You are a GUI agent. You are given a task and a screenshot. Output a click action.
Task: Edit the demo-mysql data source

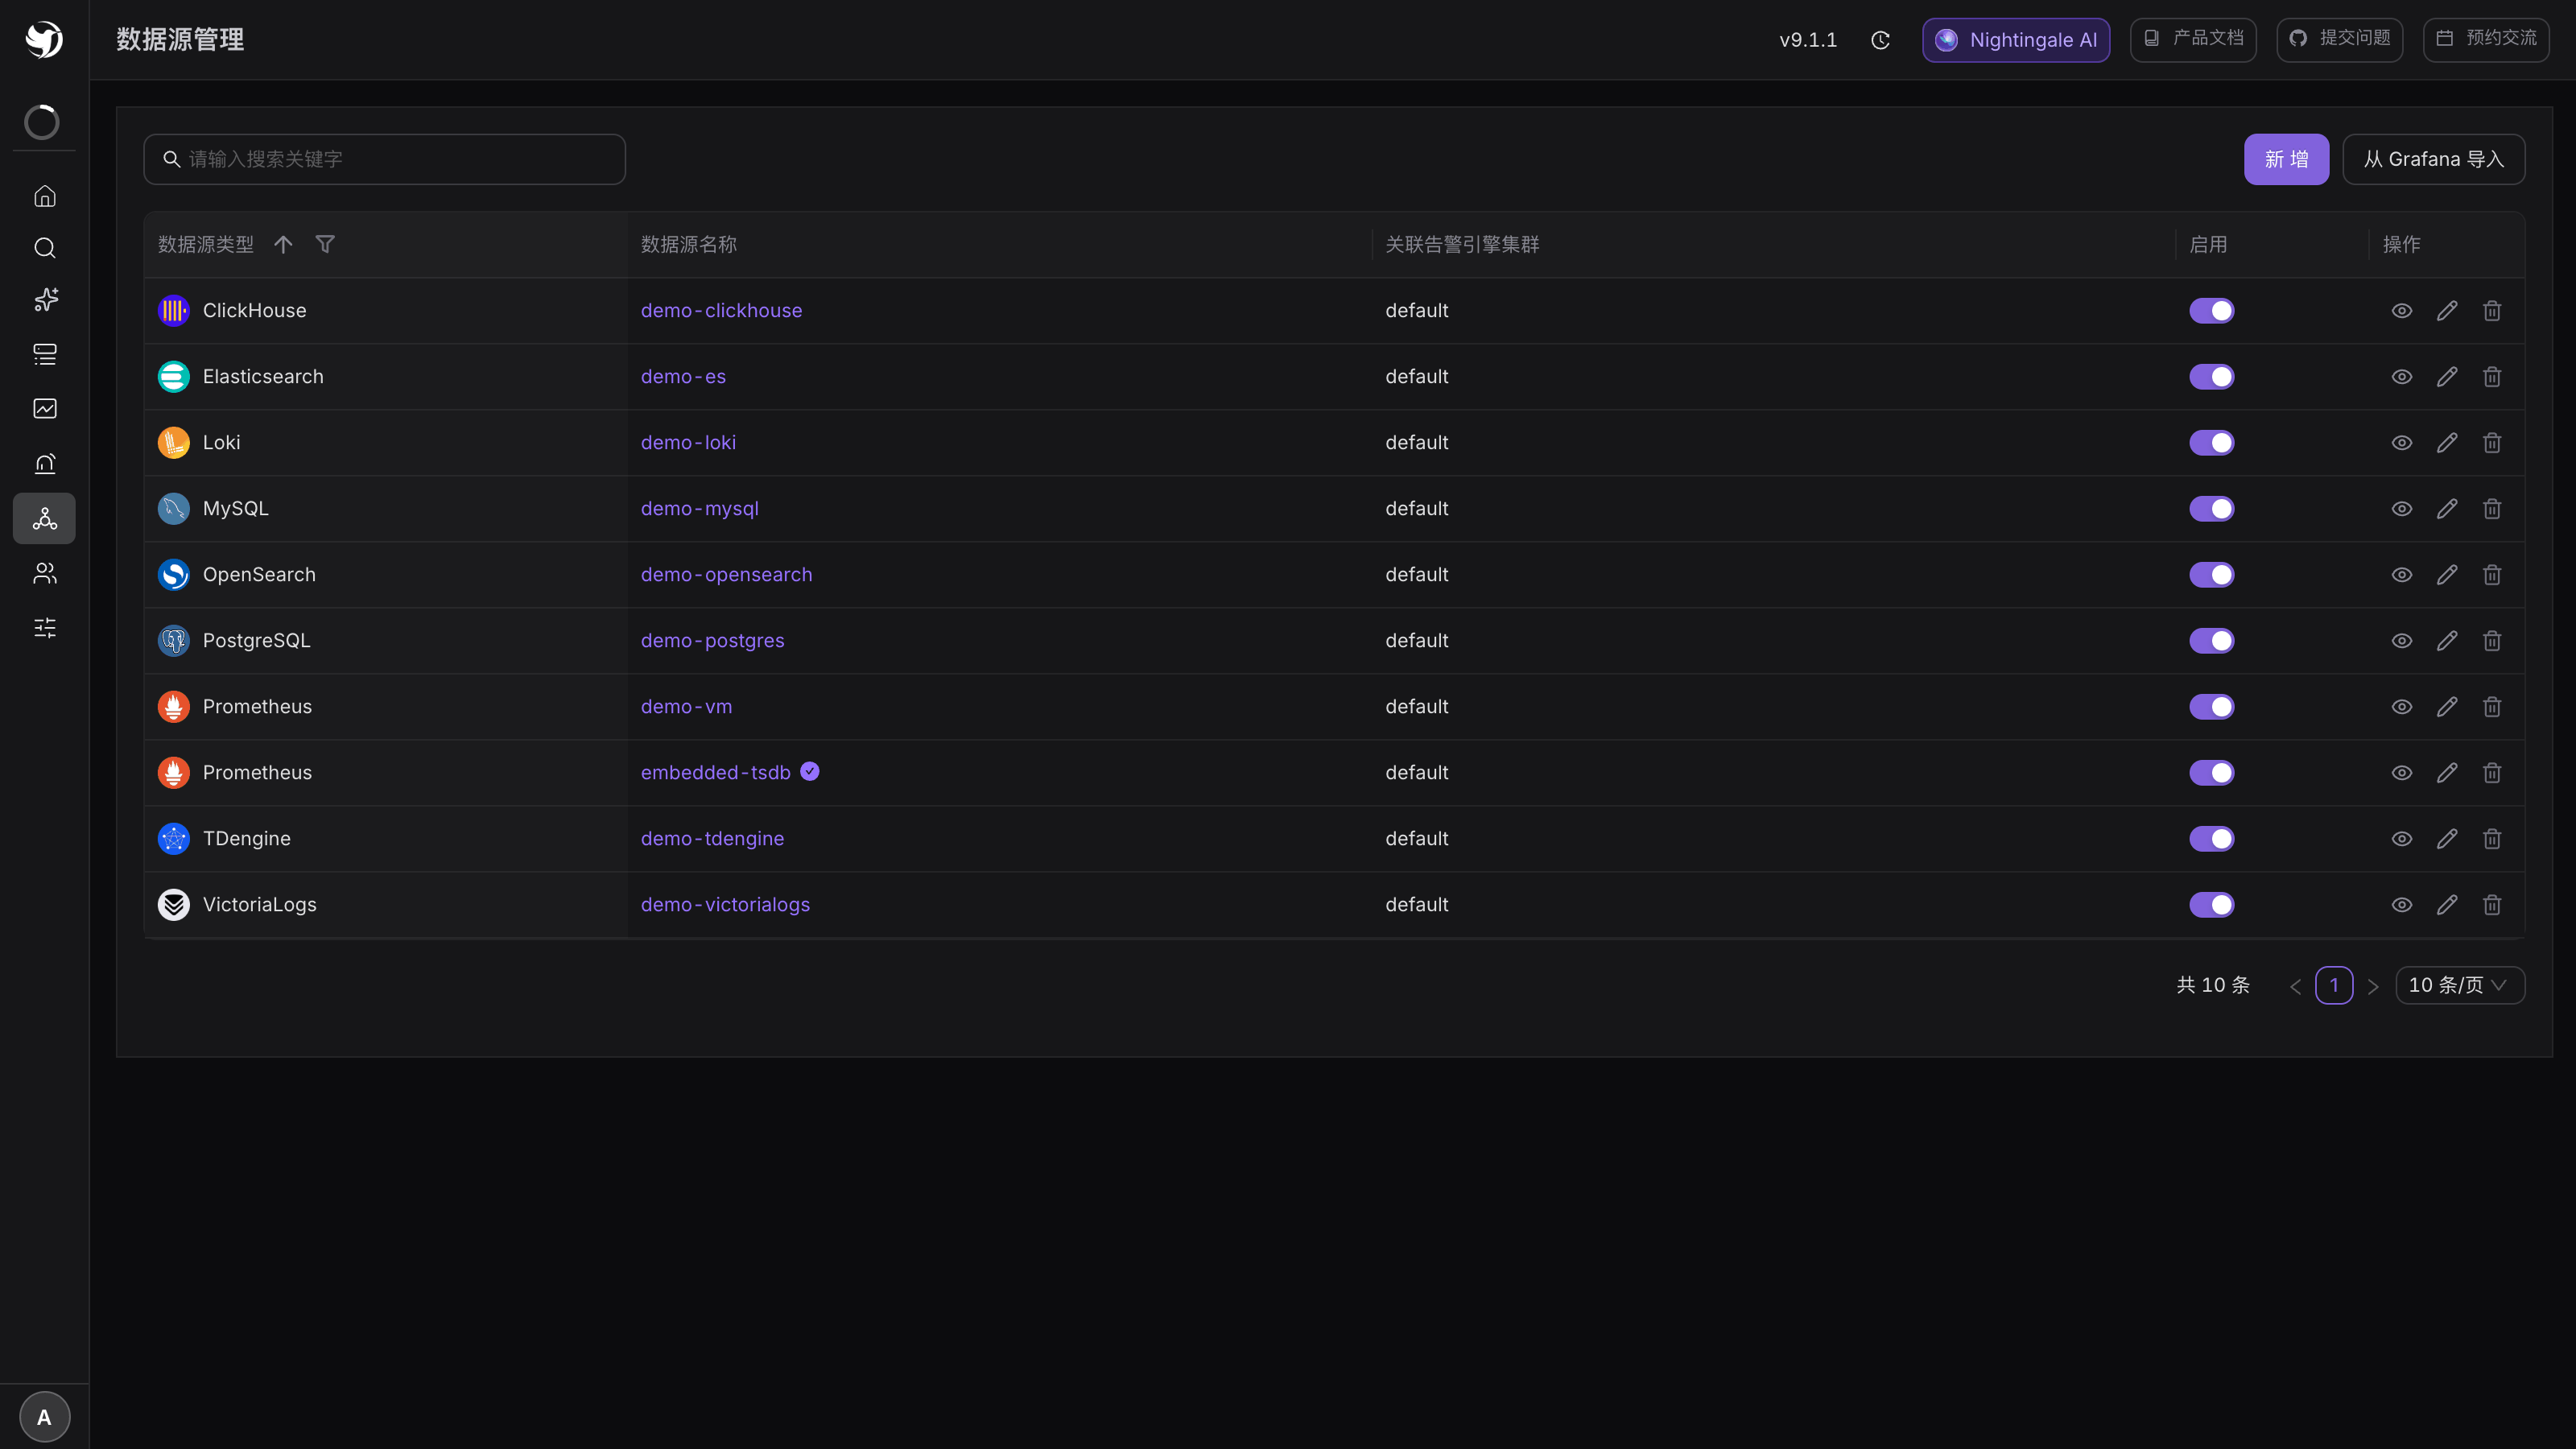coord(2447,509)
